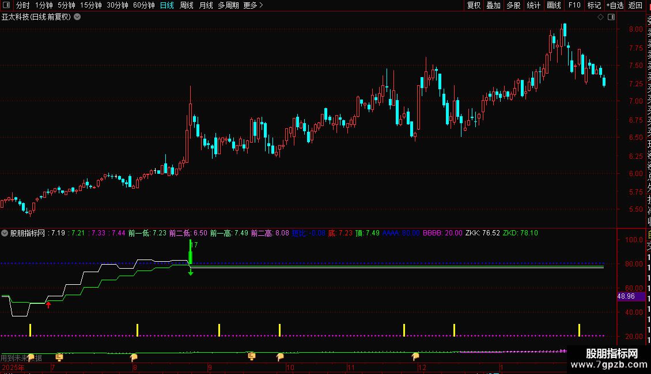Open F10 company information
Image resolution: width=651 pixels, height=374 pixels.
pyautogui.click(x=574, y=5)
